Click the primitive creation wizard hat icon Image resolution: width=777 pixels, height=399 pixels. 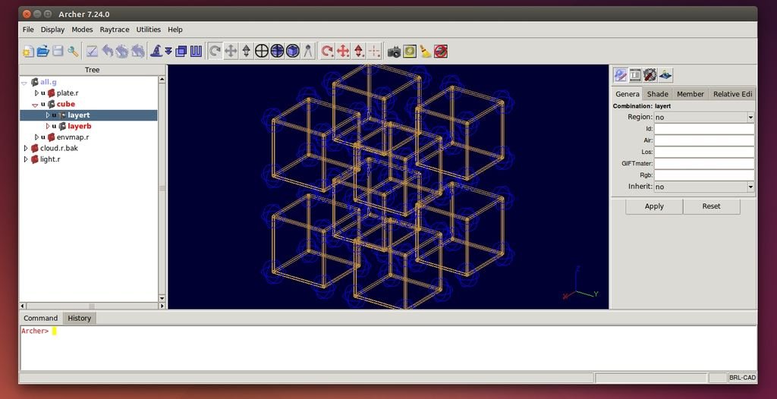[156, 51]
